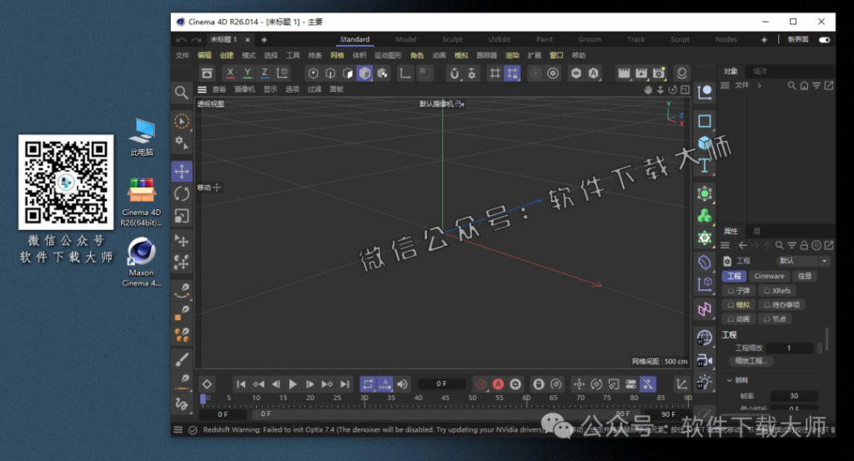Select the Move tool in left toolbar
The width and height of the screenshot is (854, 461).
coord(181,172)
